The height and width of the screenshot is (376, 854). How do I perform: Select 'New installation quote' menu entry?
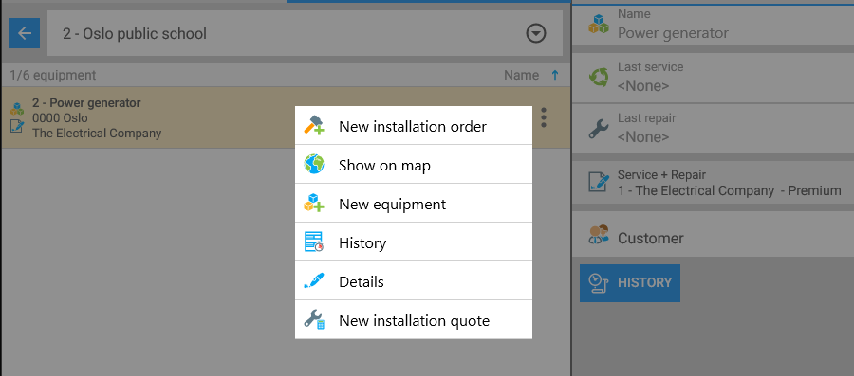click(414, 319)
